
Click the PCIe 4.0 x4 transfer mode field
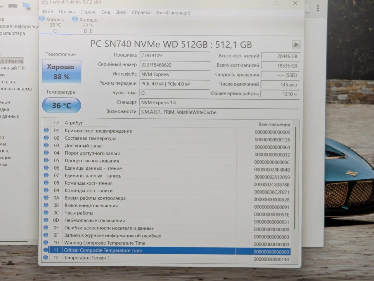point(175,84)
